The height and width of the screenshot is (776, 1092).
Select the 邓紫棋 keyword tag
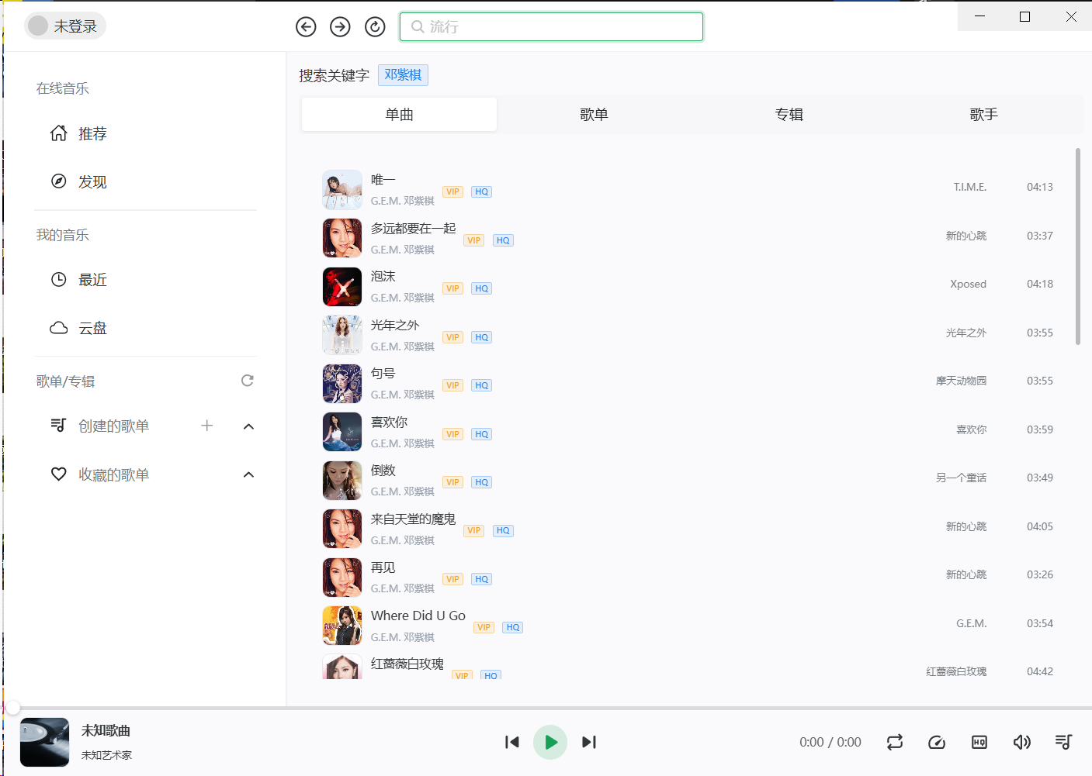(403, 74)
